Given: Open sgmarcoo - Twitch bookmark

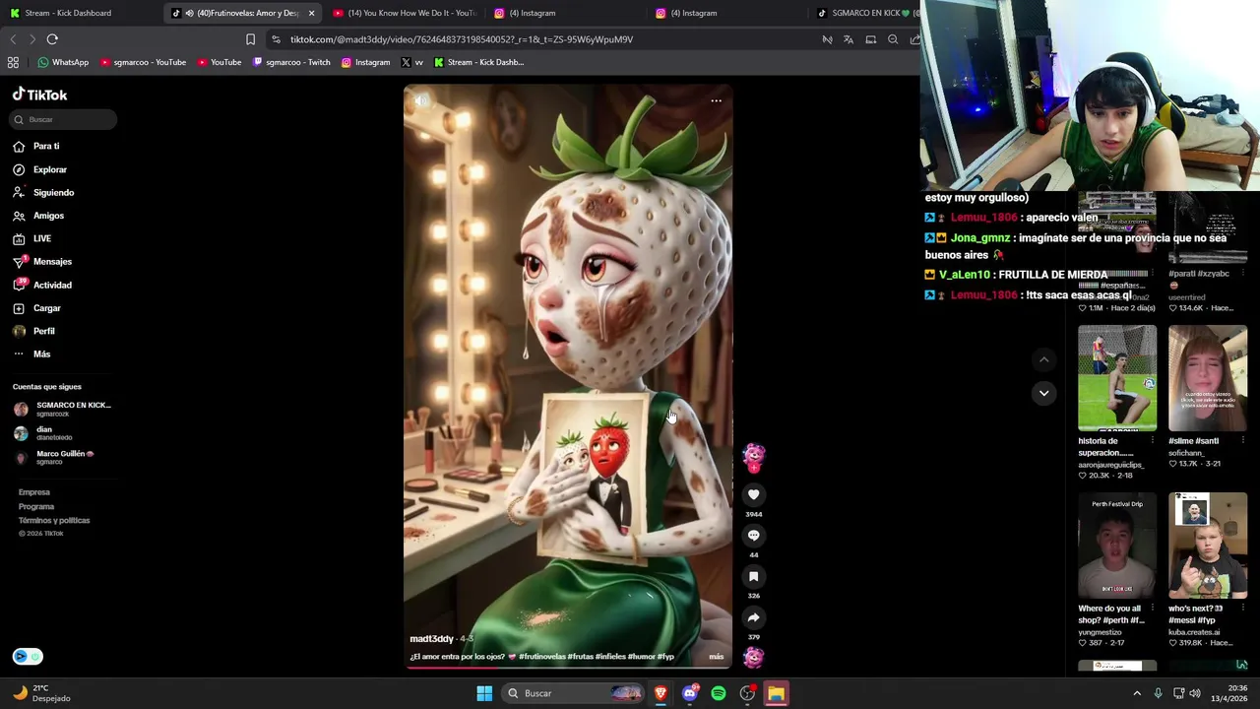Looking at the screenshot, I should 291,62.
